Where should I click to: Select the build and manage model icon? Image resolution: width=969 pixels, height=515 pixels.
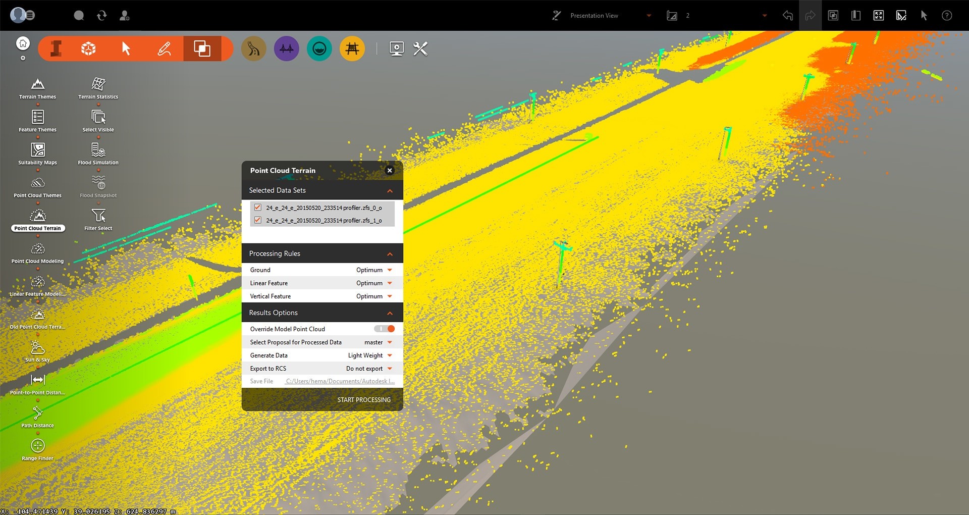pos(56,48)
